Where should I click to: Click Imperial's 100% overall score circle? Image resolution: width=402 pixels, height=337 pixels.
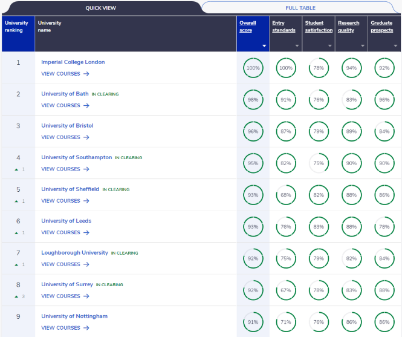point(253,68)
